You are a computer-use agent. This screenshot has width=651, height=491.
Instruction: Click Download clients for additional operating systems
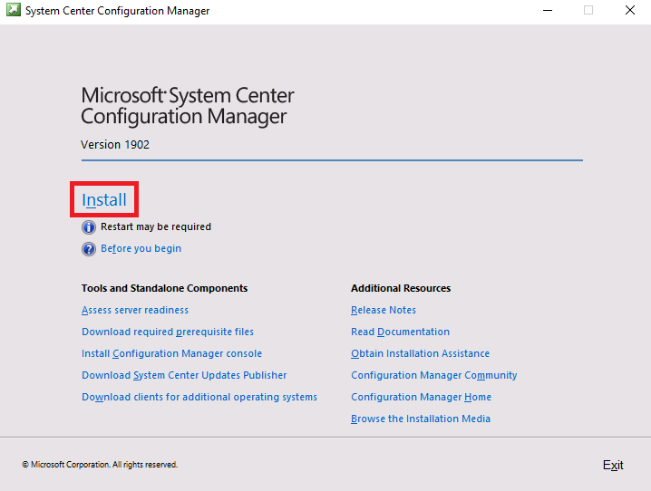[199, 397]
